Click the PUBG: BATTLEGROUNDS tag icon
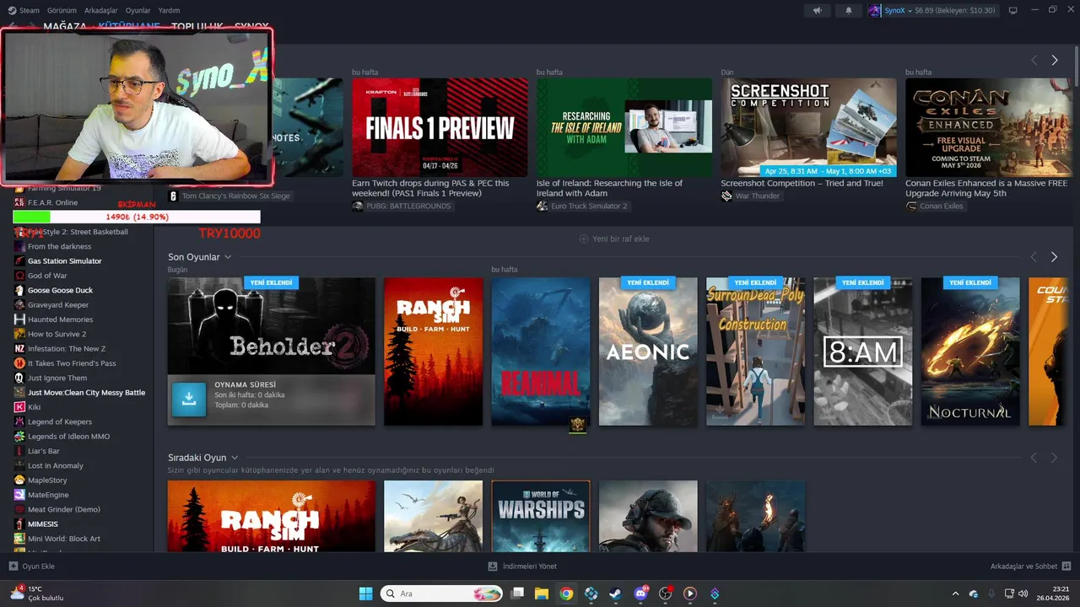The image size is (1080, 607). (x=358, y=206)
